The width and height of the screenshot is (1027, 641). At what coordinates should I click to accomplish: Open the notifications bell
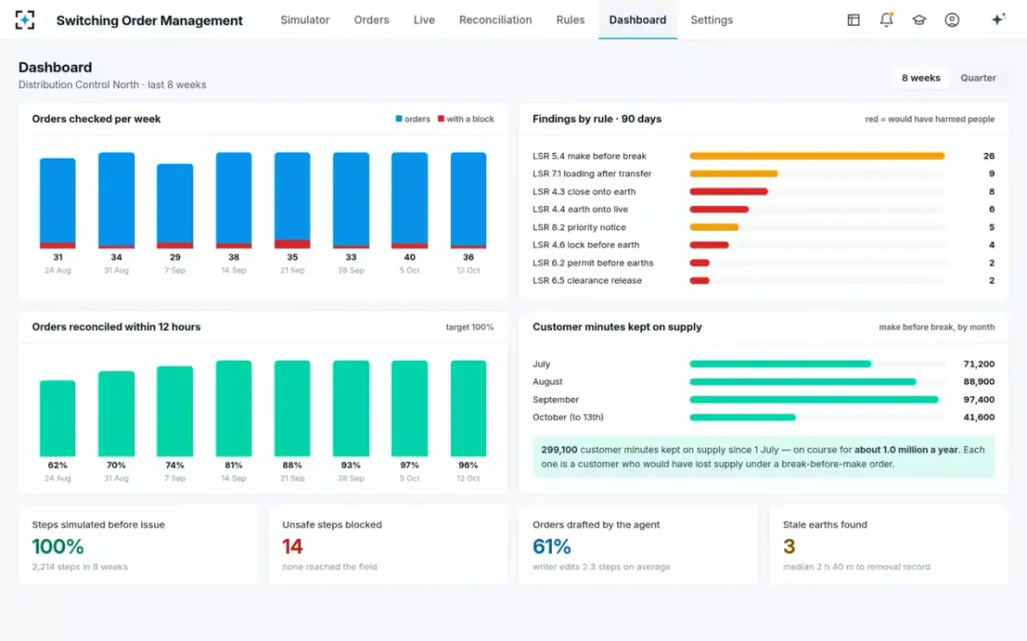pyautogui.click(x=887, y=20)
